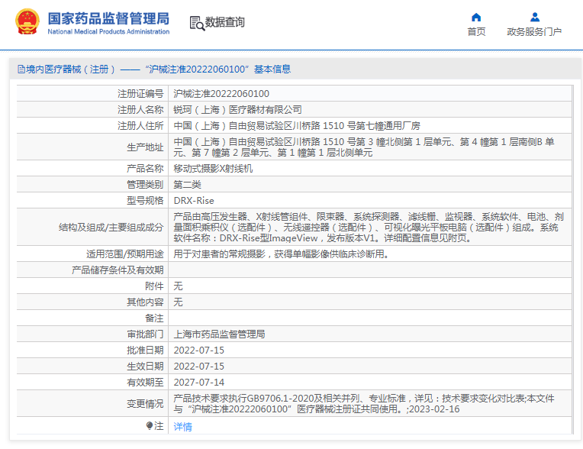Open the 详情 link

click(x=183, y=427)
